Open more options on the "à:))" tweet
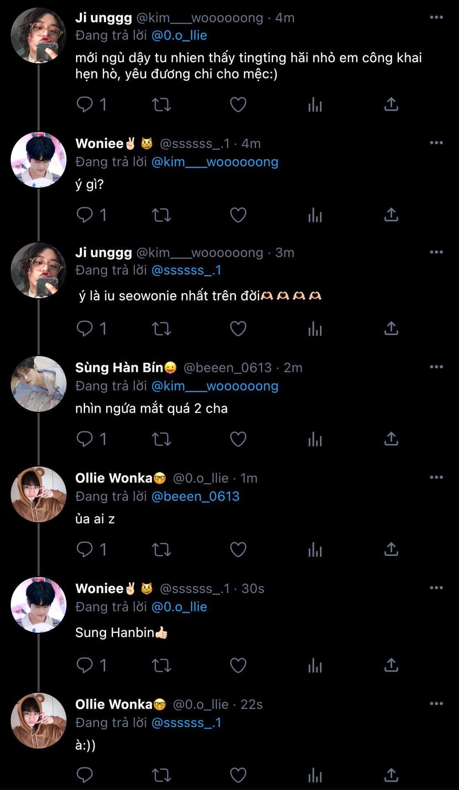This screenshot has height=790, width=459. (436, 704)
